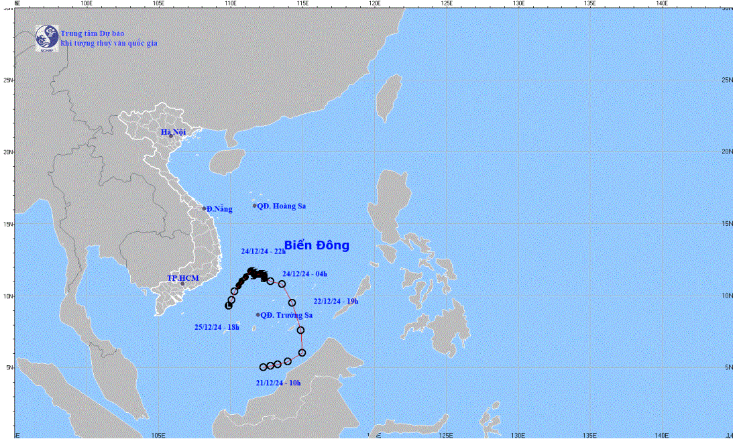Click the 10N latitude label on right

click(727, 296)
